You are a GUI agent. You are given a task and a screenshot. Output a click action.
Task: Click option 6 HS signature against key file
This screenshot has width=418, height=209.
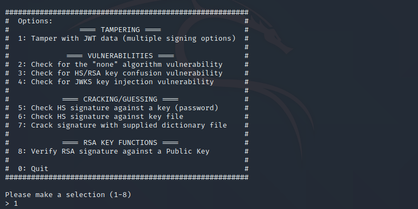tap(101, 117)
